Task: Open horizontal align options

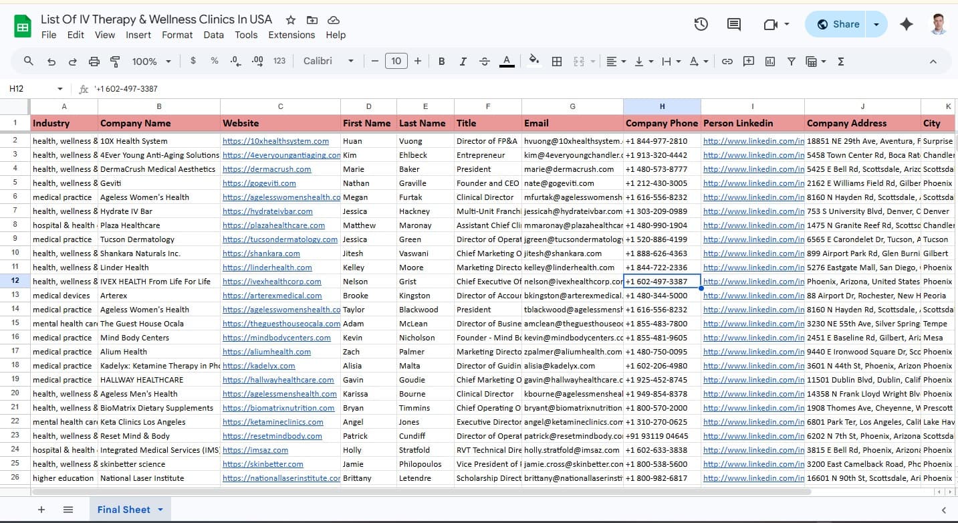Action: (x=616, y=61)
